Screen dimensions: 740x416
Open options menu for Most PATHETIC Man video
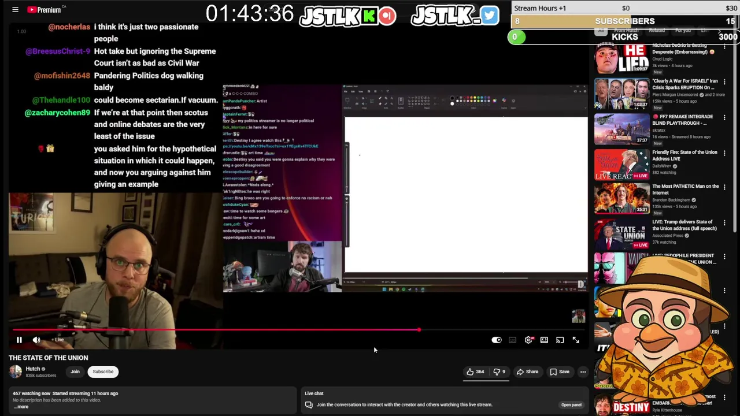(724, 187)
